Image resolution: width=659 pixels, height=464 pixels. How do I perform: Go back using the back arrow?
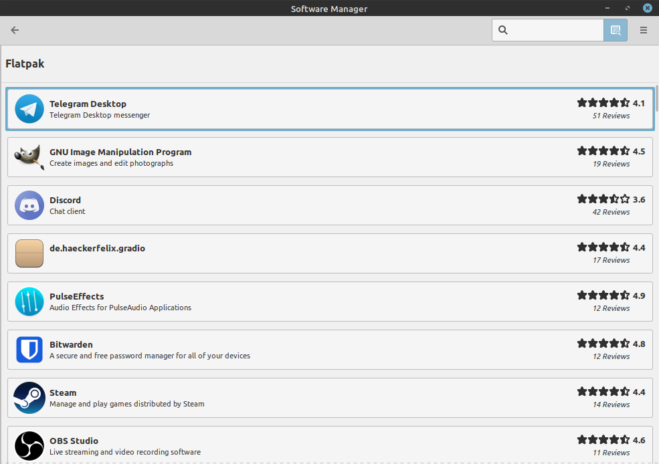pyautogui.click(x=15, y=30)
